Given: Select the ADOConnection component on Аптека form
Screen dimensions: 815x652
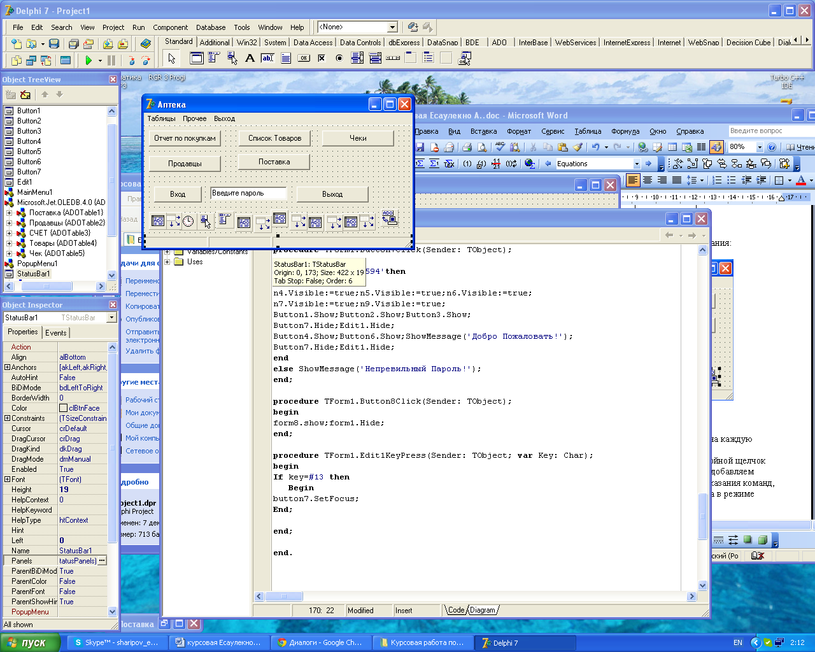Looking at the screenshot, I should tap(390, 218).
